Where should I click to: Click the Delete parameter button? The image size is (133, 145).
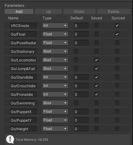(114, 12)
